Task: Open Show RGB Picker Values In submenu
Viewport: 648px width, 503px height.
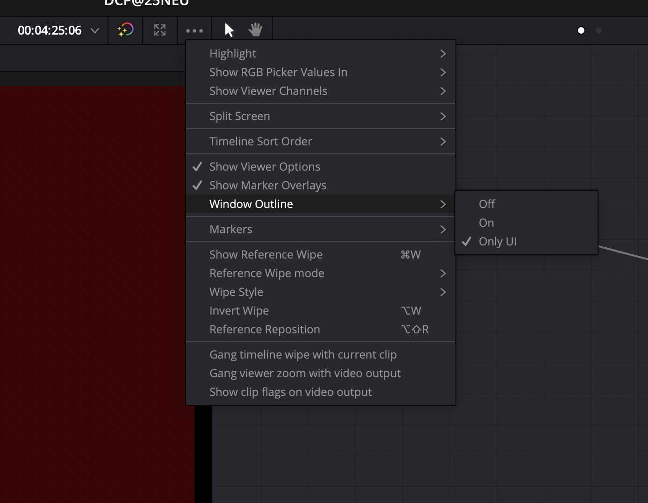Action: [321, 72]
